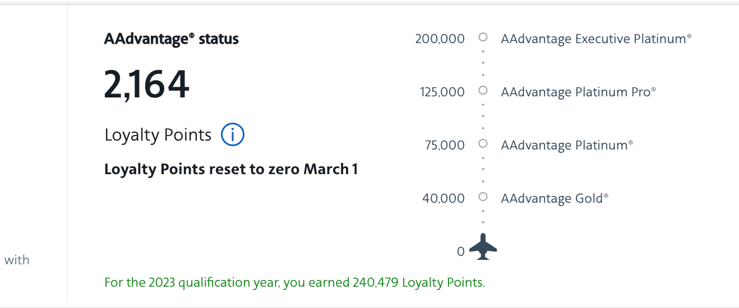Click the green 2023 qualification year message
This screenshot has width=739, height=308.
point(294,283)
